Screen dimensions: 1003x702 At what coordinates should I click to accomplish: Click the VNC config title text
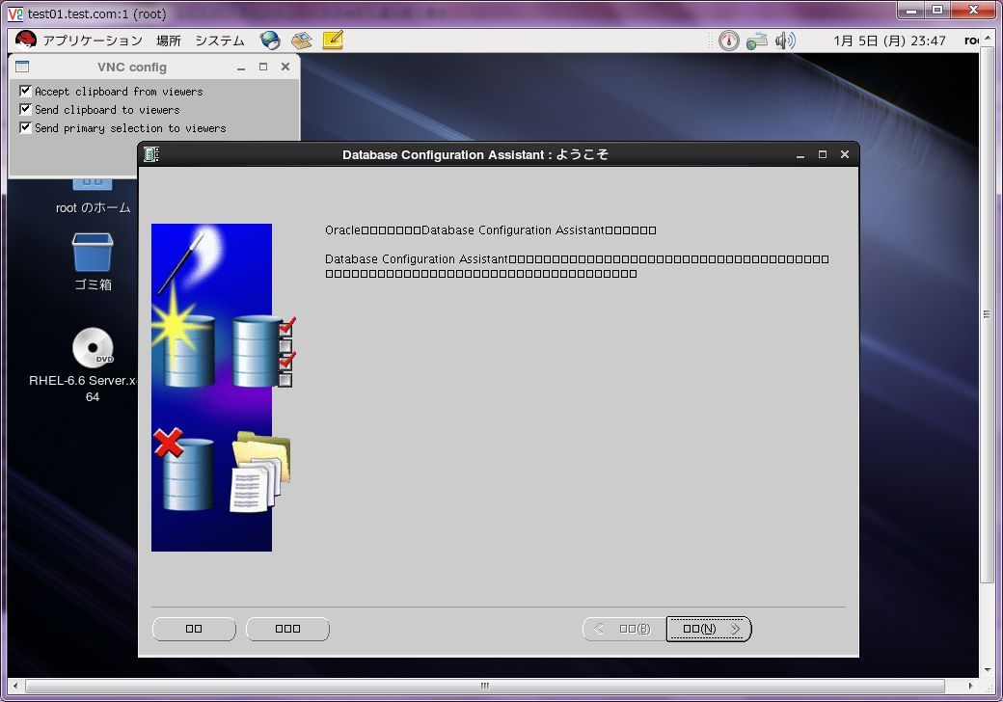tap(132, 67)
